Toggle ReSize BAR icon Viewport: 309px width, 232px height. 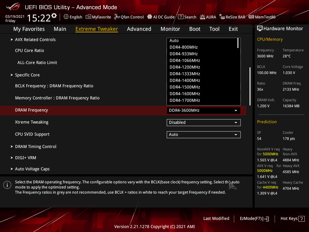(x=222, y=17)
